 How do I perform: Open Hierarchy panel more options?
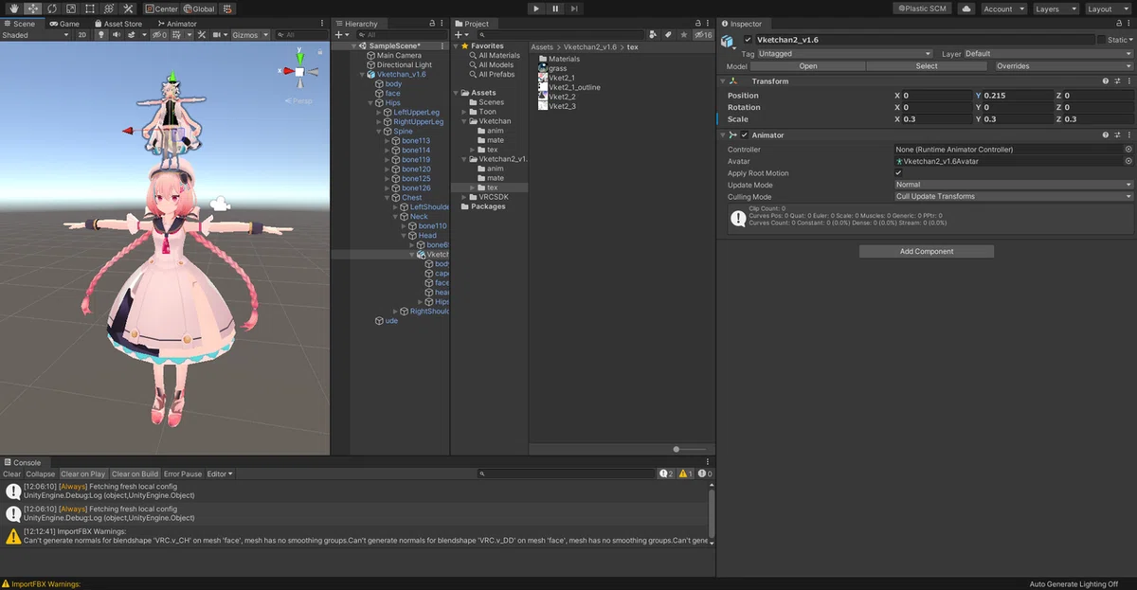(x=442, y=24)
